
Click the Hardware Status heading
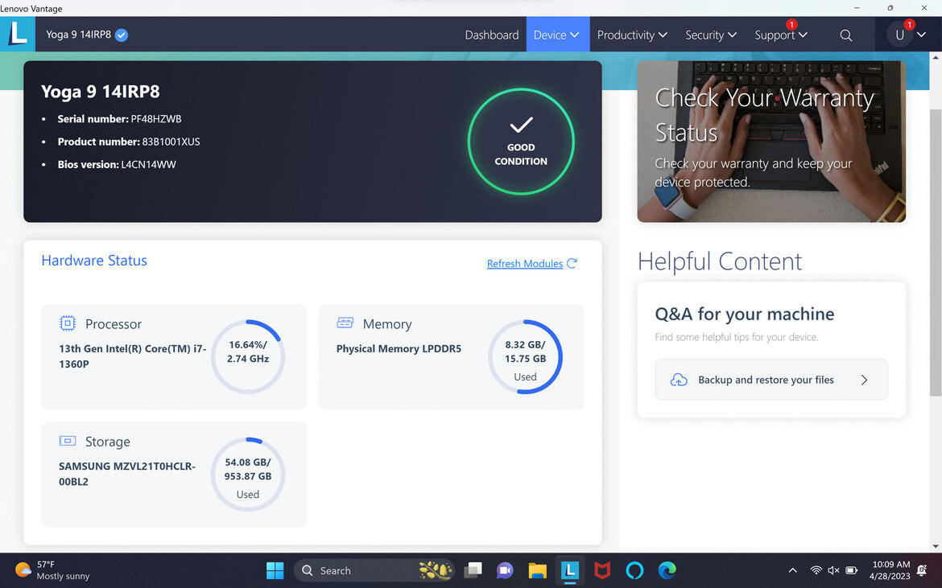[x=94, y=261]
